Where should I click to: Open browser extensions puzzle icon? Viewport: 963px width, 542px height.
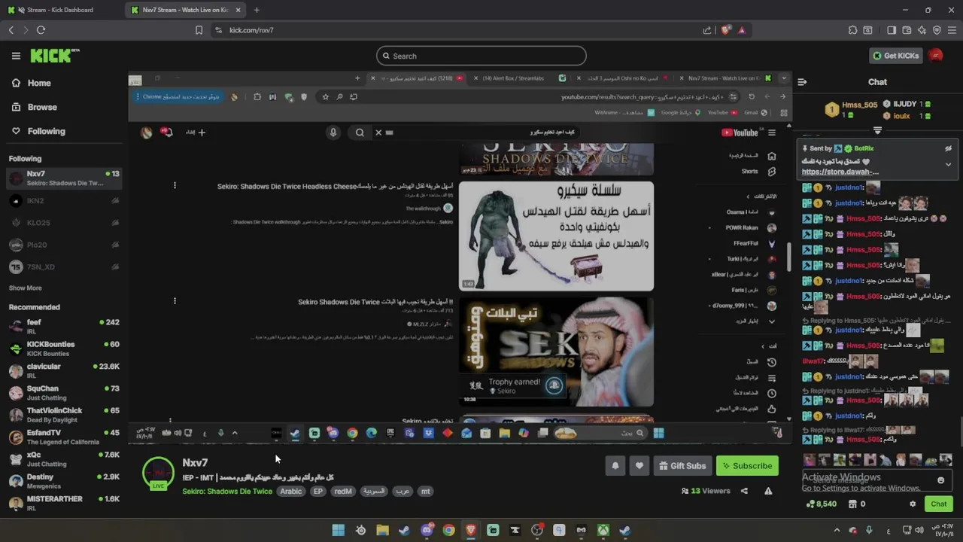pos(852,30)
